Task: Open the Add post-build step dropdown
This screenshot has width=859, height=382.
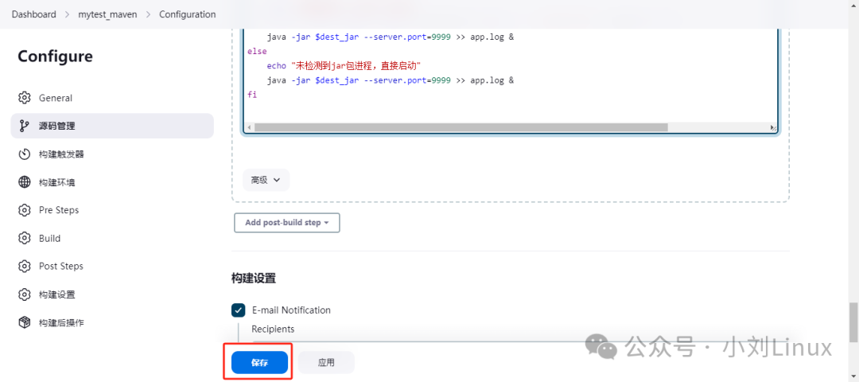Action: [x=287, y=223]
